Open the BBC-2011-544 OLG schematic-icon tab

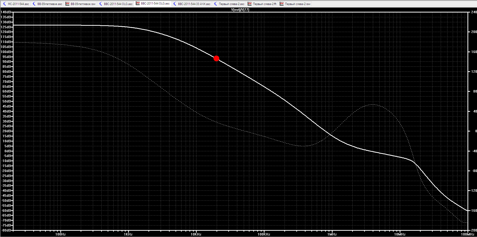point(116,4)
